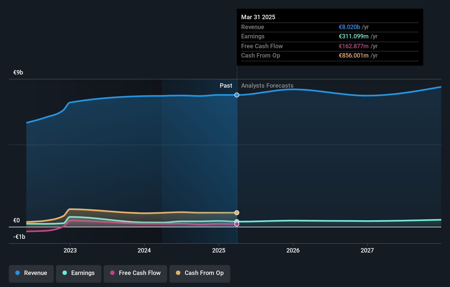
Task: Click the orange Cash From Op legend dot
Action: [x=178, y=273]
